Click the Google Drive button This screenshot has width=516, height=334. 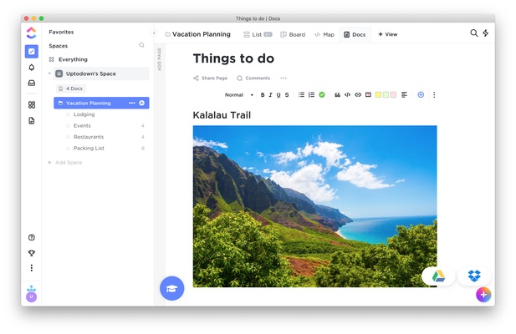click(438, 276)
